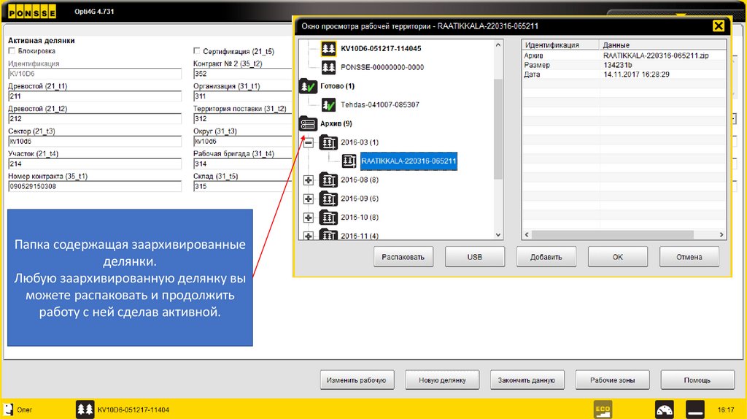
Task: Click the Изменить рабочую button
Action: click(357, 380)
